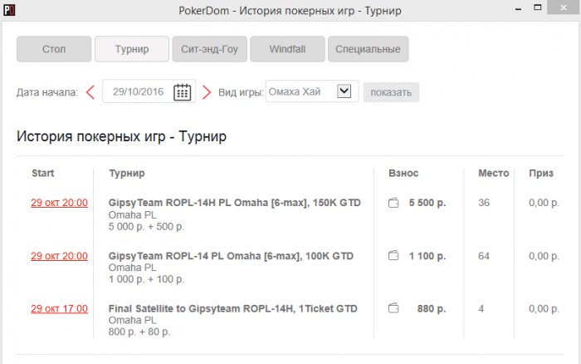Viewport: 581px width, 364px height.
Task: Click the Место column header
Action: pyautogui.click(x=494, y=174)
